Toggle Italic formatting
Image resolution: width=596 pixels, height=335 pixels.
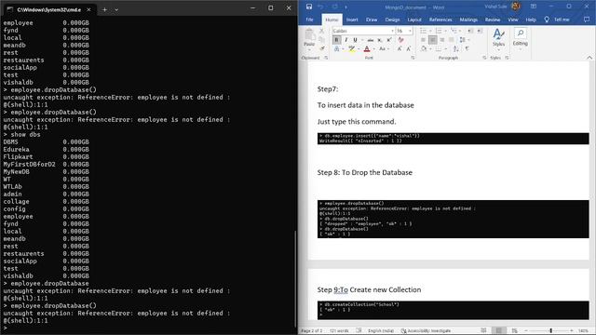coord(345,40)
